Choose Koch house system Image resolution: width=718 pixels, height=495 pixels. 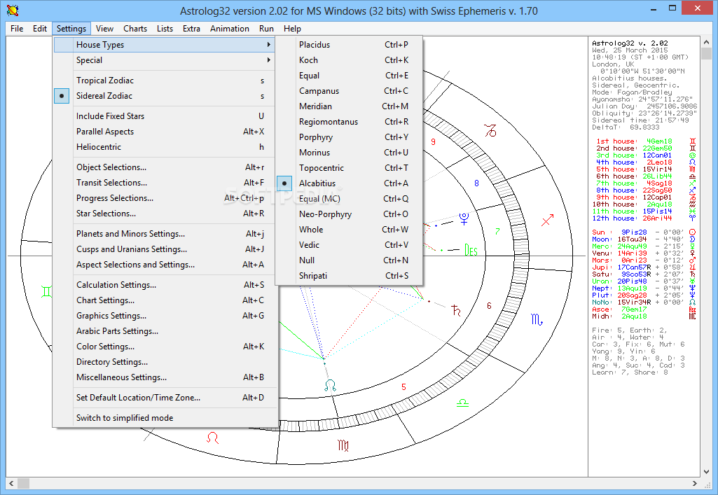click(x=349, y=60)
